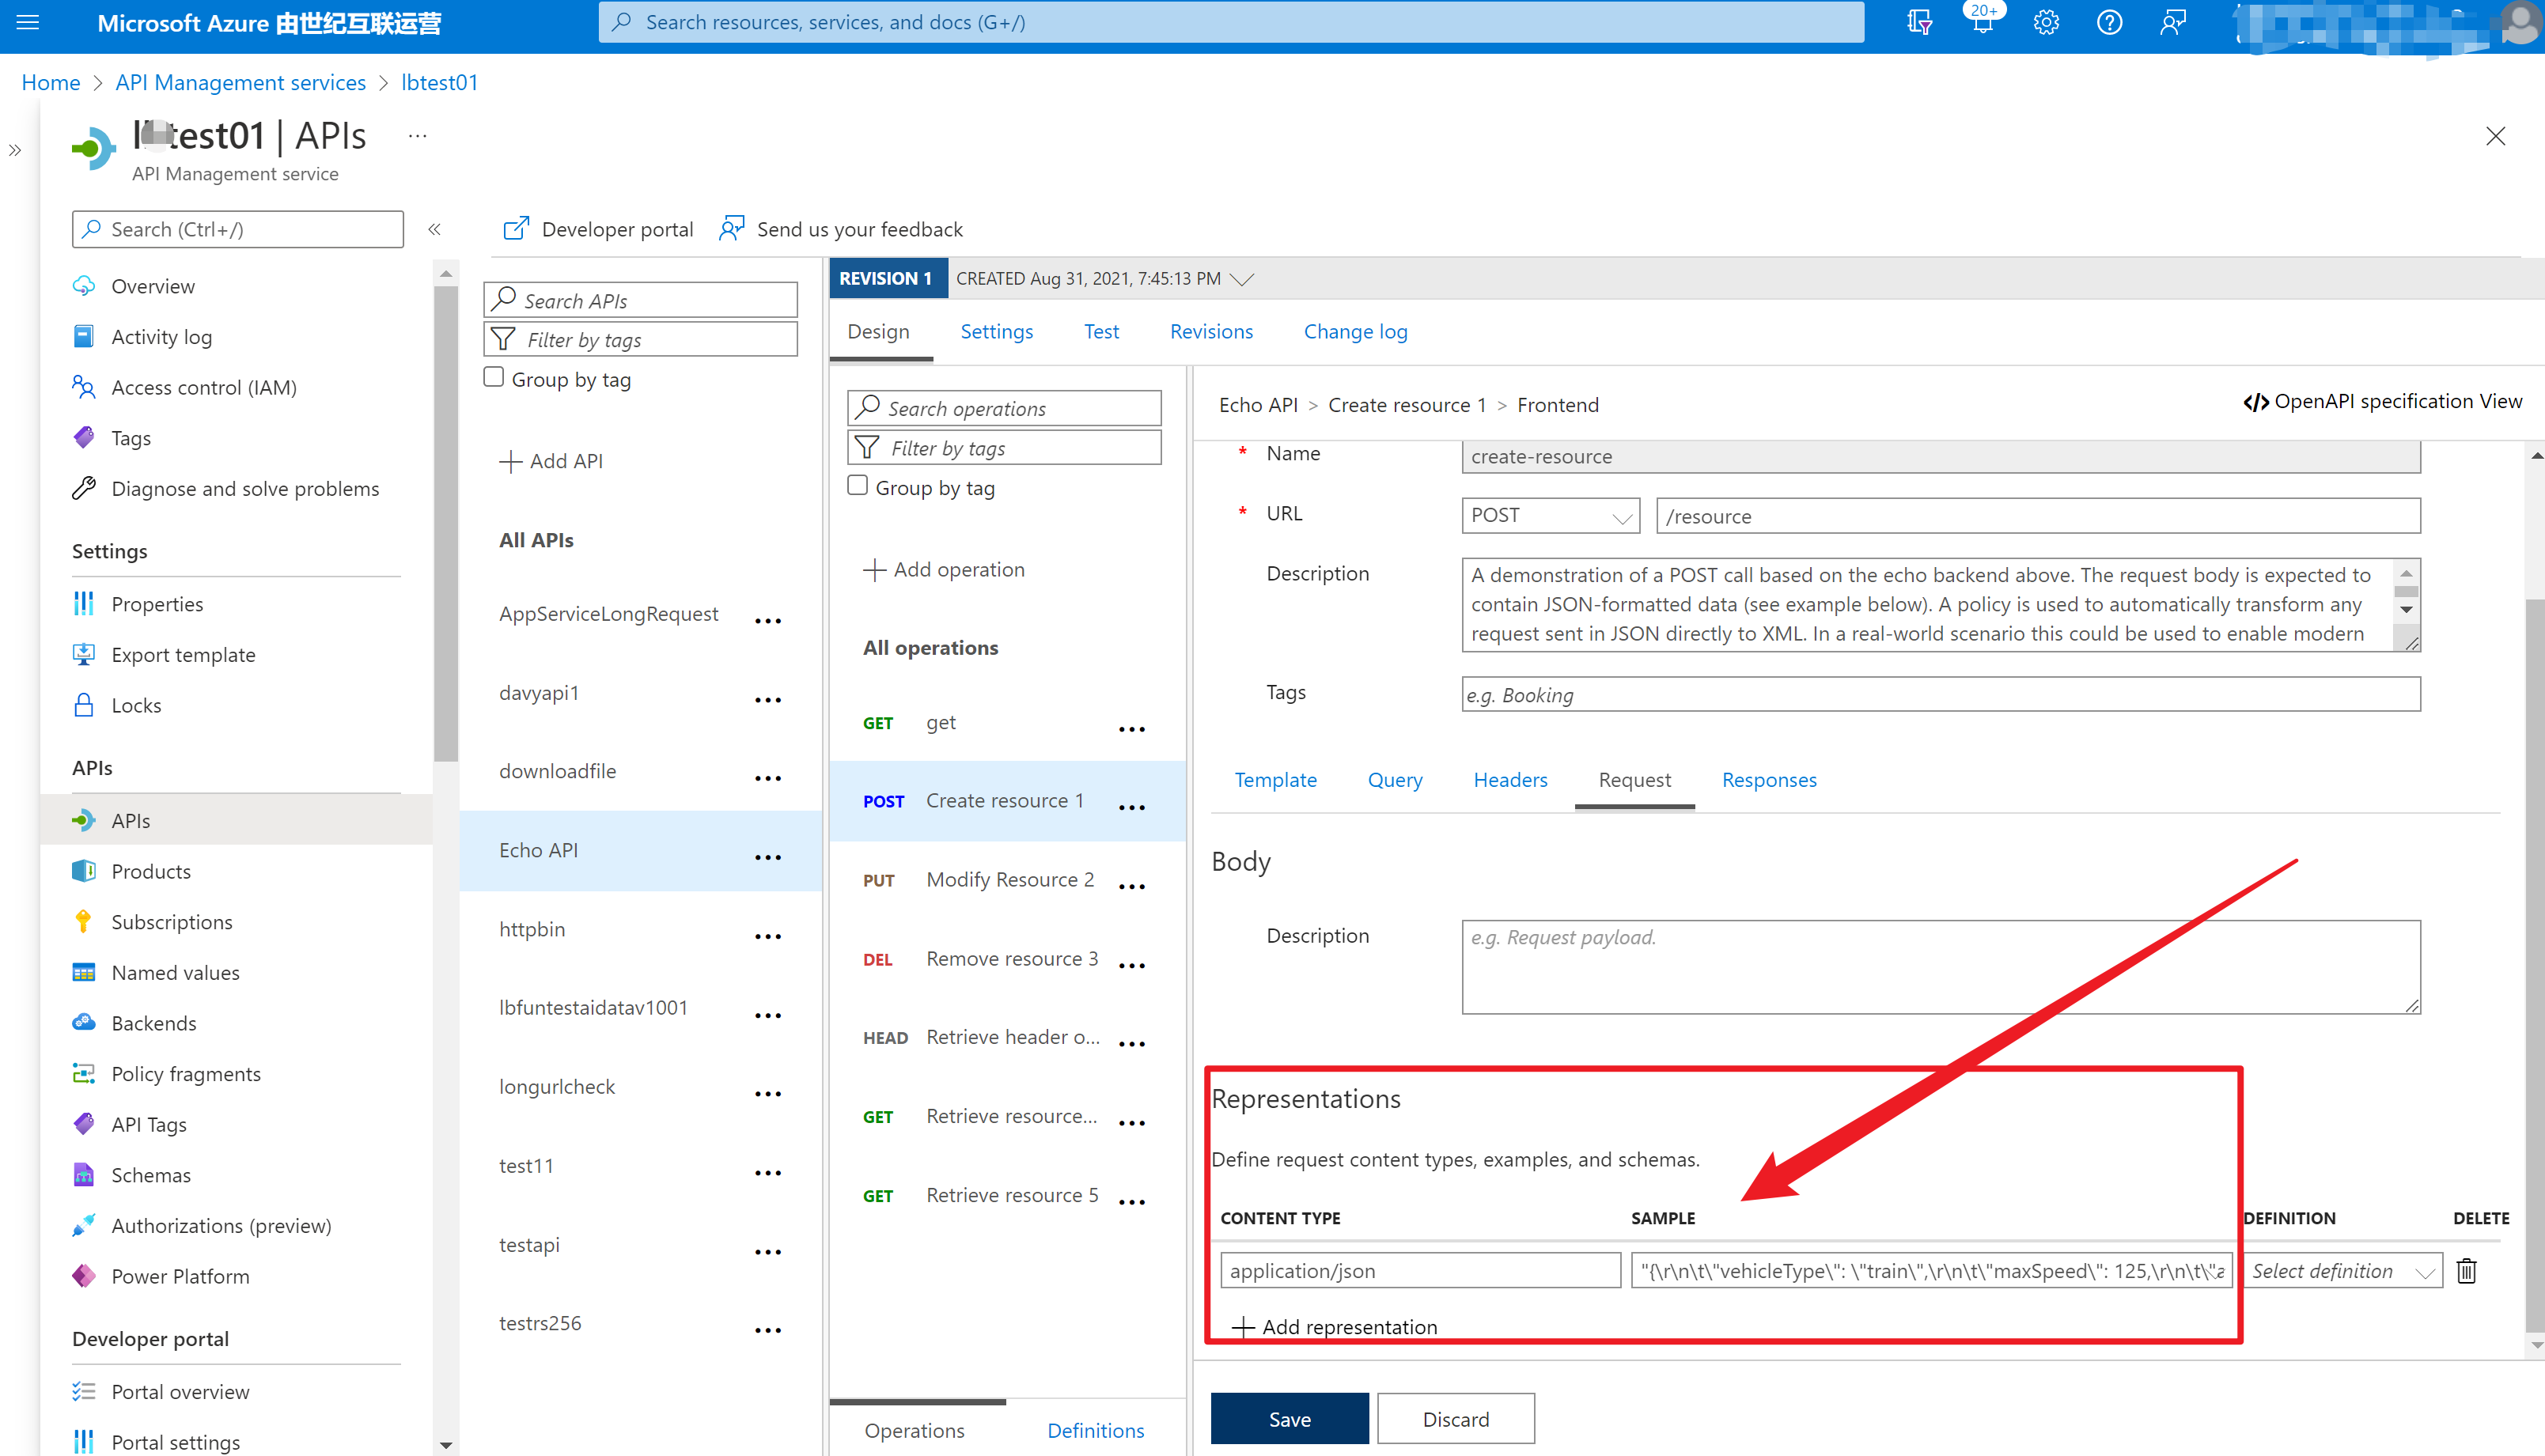Click the Developer portal external link icon
Screen dimensions: 2545x1456
tap(515, 229)
